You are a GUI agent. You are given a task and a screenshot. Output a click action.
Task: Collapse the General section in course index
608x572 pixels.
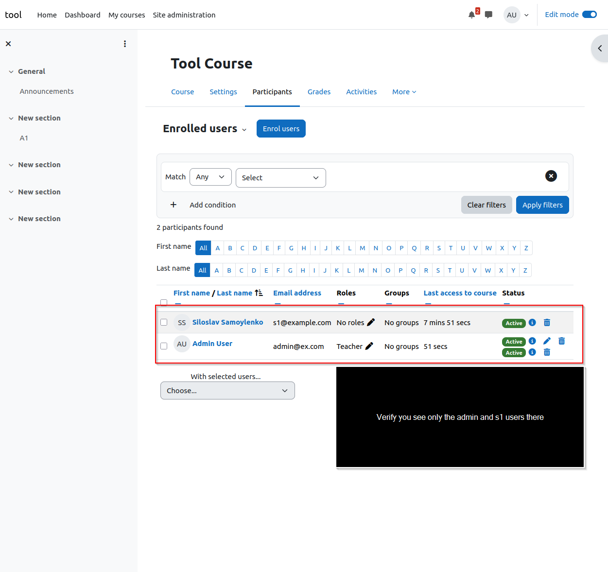pyautogui.click(x=11, y=71)
